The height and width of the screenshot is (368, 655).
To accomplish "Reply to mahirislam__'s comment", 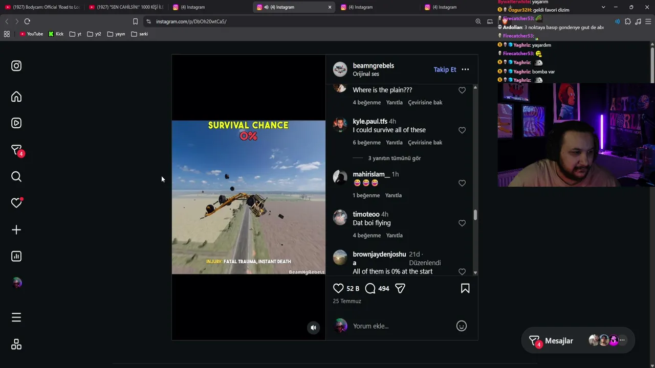I will [x=394, y=196].
